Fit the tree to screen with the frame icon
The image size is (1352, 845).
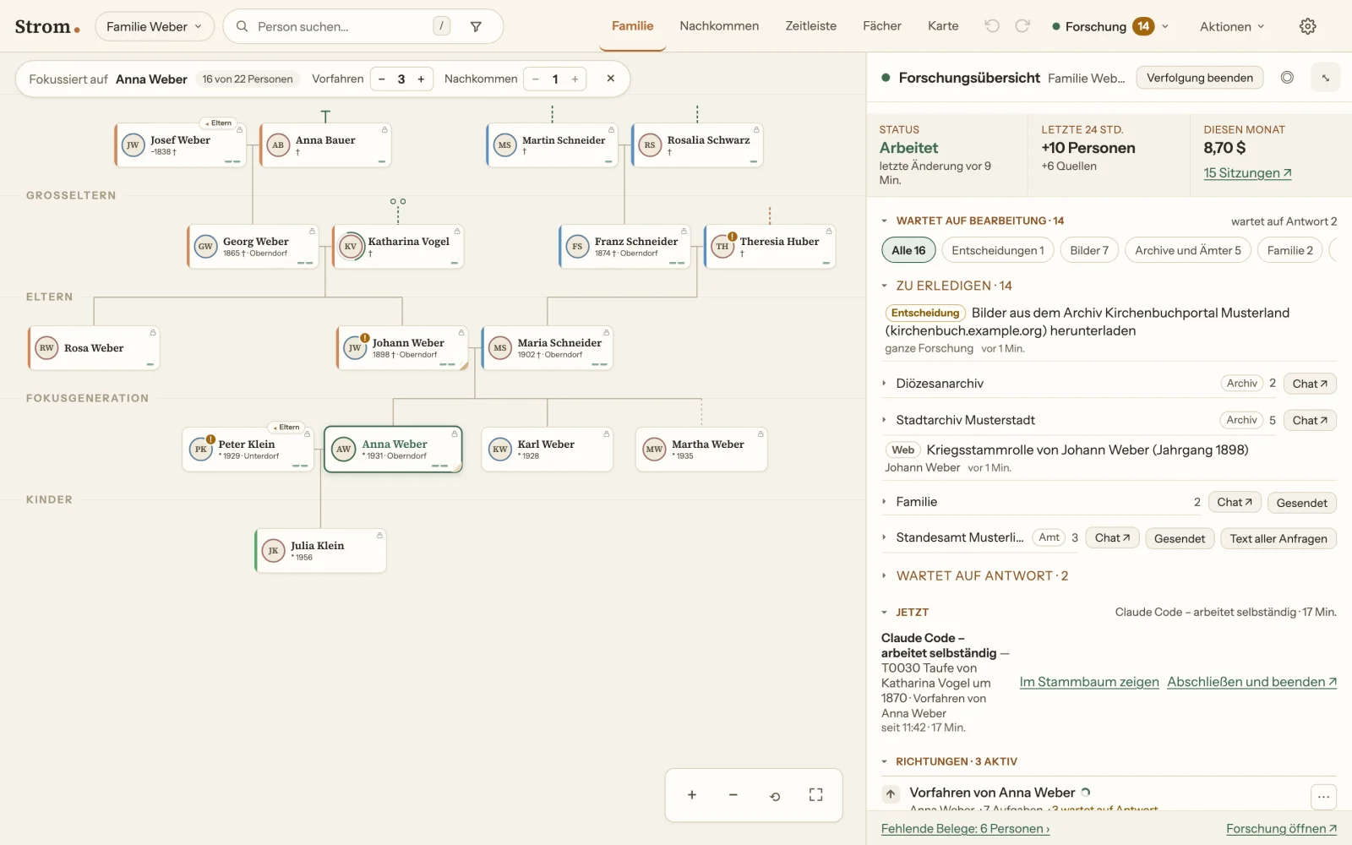[x=815, y=795]
